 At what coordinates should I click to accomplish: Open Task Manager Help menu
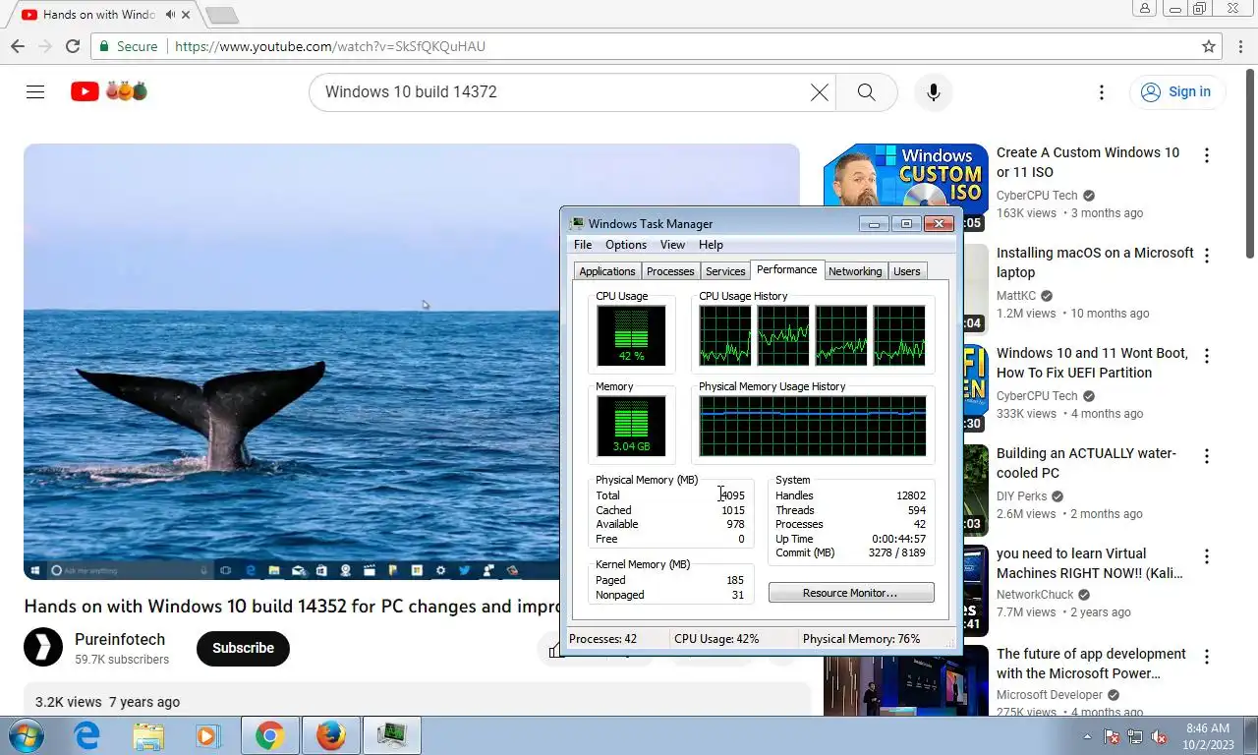pyautogui.click(x=711, y=245)
